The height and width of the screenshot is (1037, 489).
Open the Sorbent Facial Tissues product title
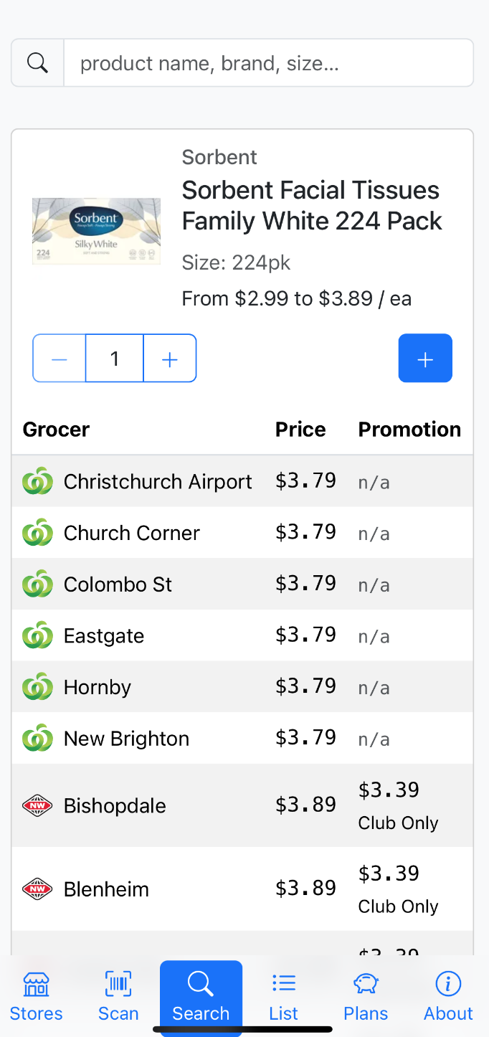pyautogui.click(x=312, y=206)
